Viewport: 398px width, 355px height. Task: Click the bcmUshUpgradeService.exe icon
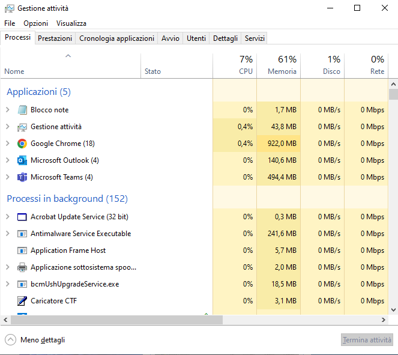(x=22, y=284)
